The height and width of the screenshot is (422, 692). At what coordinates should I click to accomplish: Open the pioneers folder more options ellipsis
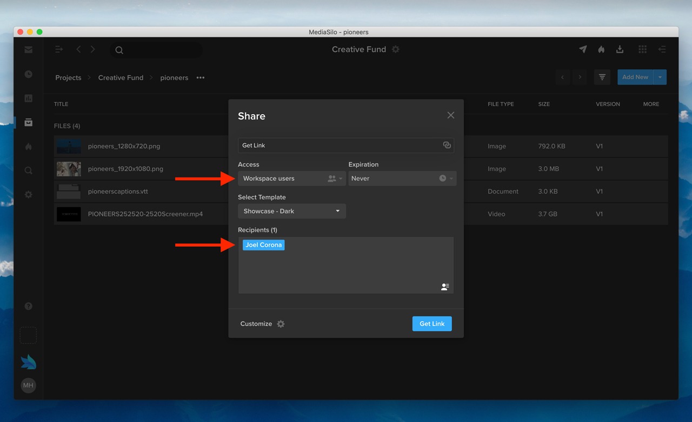coord(201,78)
